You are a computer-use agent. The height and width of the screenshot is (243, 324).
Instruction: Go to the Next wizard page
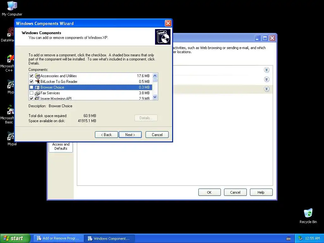(x=130, y=135)
